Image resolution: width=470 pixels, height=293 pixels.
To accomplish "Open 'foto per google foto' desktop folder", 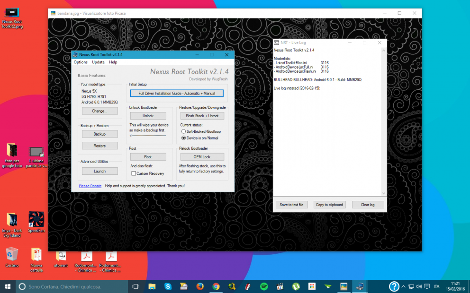I will [x=12, y=155].
